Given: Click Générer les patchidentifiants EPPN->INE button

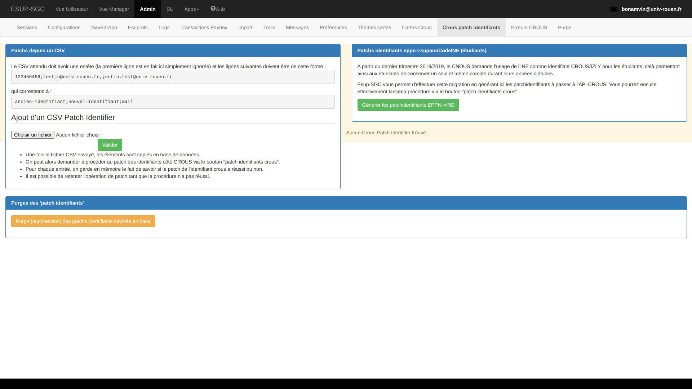Looking at the screenshot, I should click(408, 105).
